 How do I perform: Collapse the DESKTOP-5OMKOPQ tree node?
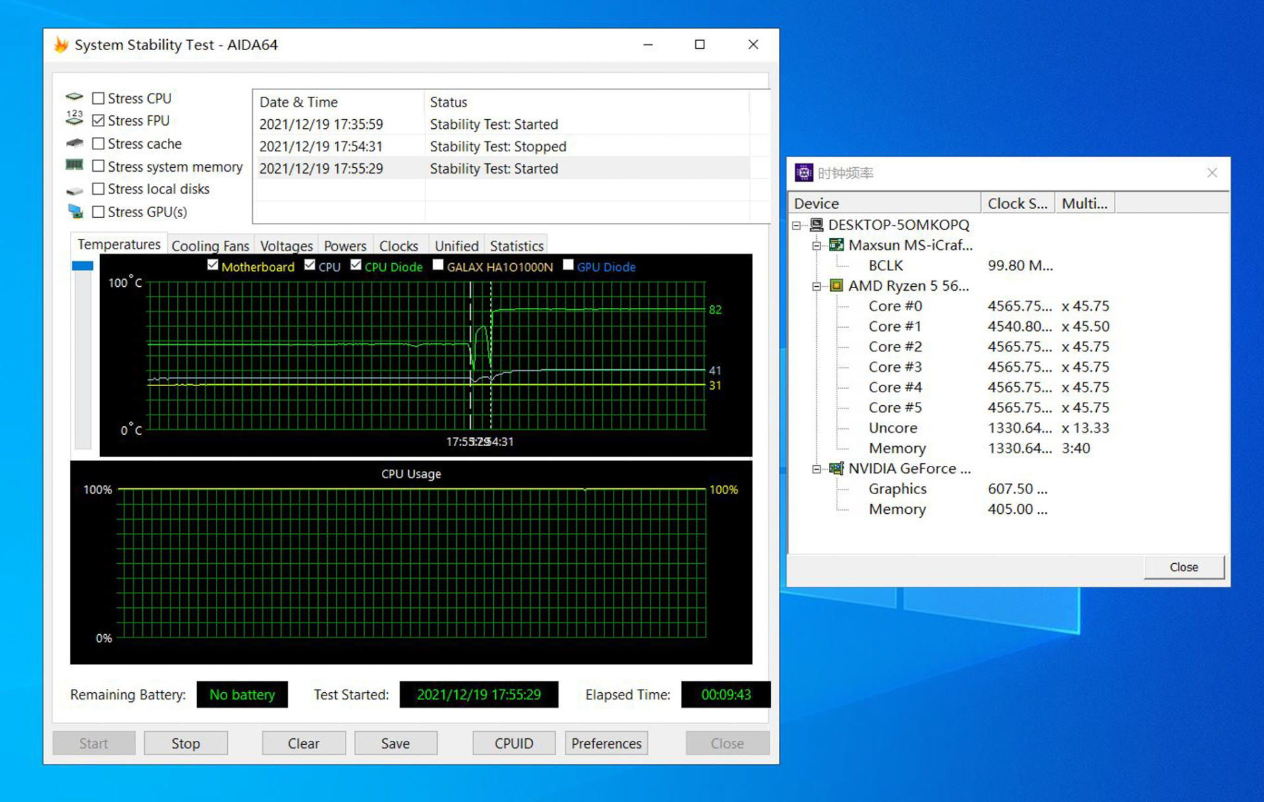tap(797, 224)
